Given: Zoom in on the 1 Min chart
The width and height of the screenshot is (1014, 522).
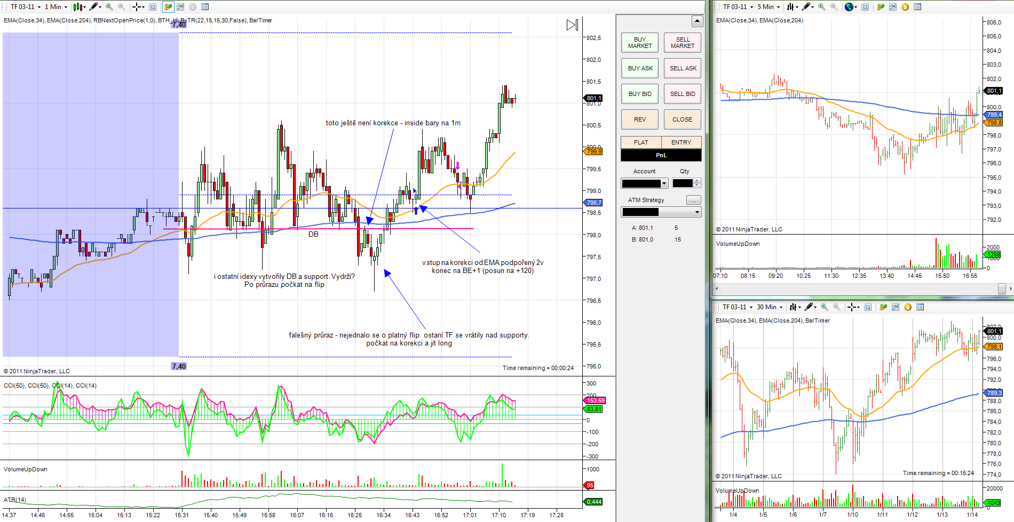Looking at the screenshot, I should click(x=109, y=7).
